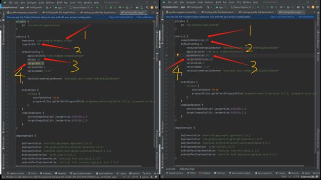
Task: Open the run configuration dropdown 'app' in the right window
Action: point(221,7)
